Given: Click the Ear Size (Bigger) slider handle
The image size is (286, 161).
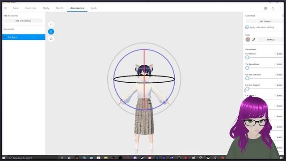Looking at the screenshot, I should point(247,89).
